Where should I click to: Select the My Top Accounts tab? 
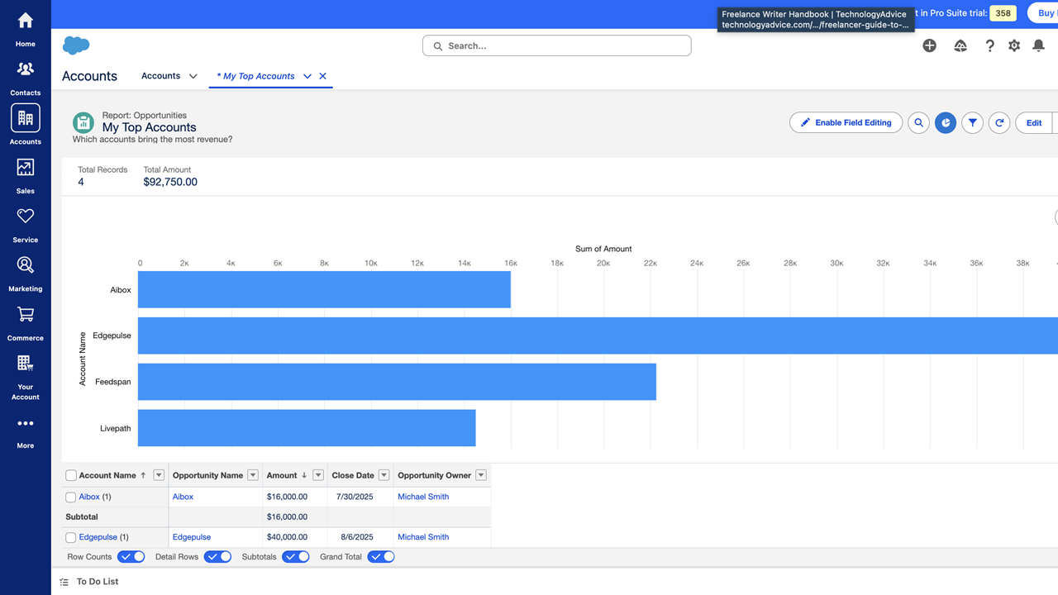pos(255,76)
